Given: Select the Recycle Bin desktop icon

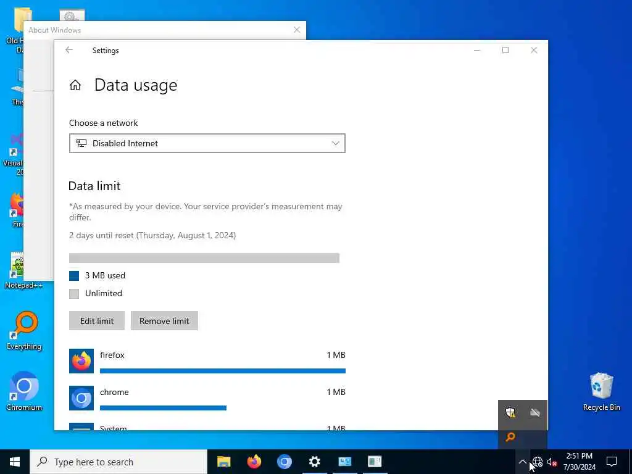Looking at the screenshot, I should coord(601,391).
